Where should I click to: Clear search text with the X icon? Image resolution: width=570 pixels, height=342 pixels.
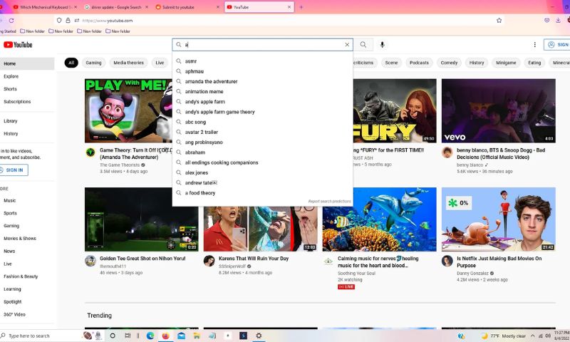click(348, 45)
